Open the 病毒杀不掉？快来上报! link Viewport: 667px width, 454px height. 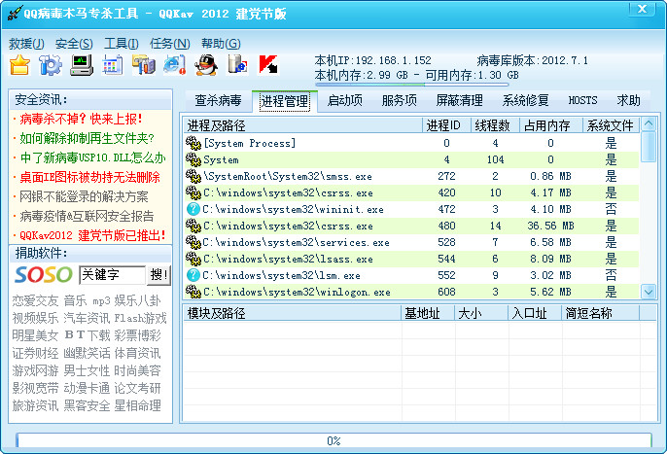(81, 119)
